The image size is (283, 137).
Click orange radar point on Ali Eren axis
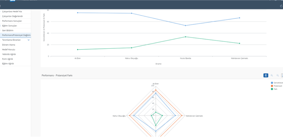156,90
